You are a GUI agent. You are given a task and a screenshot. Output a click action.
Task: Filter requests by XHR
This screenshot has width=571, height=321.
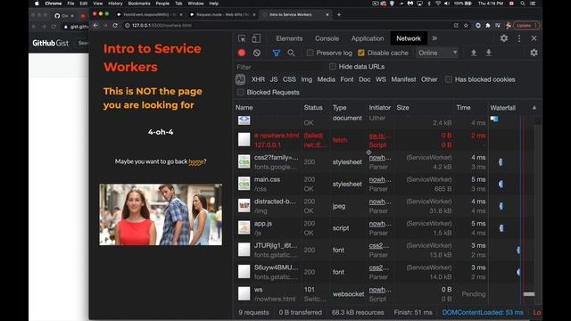pyautogui.click(x=258, y=79)
